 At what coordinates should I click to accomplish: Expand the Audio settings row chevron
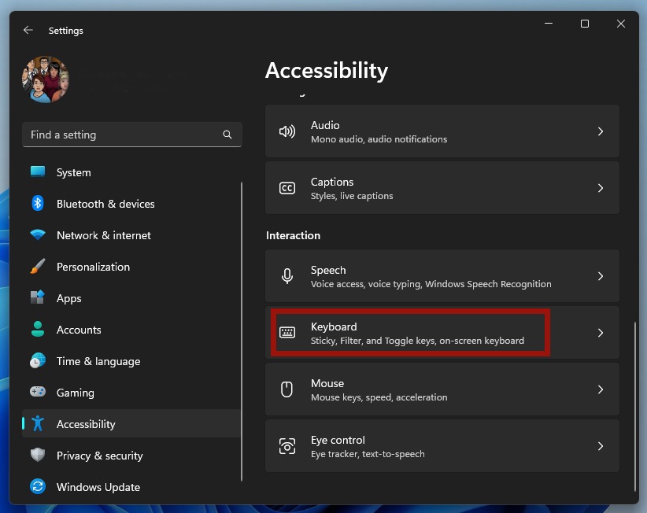pos(600,131)
